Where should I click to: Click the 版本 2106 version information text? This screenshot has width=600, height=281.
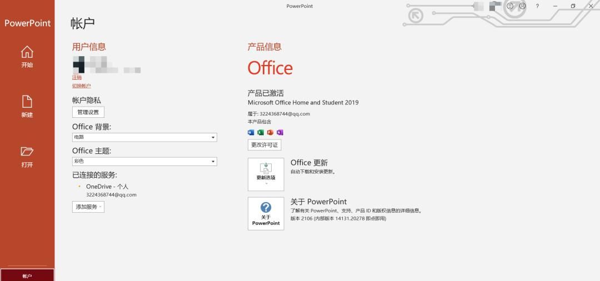338,219
